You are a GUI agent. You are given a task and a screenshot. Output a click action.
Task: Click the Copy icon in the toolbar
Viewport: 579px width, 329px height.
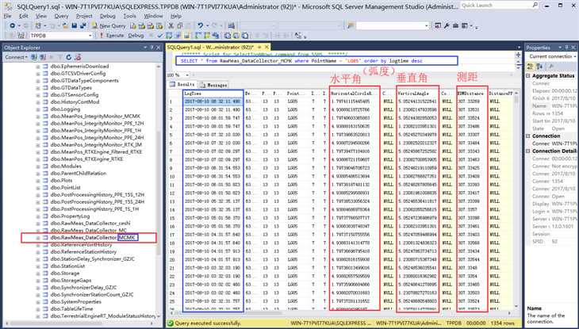coord(180,25)
